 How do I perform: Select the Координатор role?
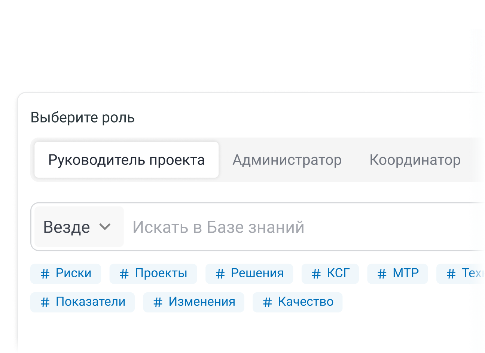415,160
